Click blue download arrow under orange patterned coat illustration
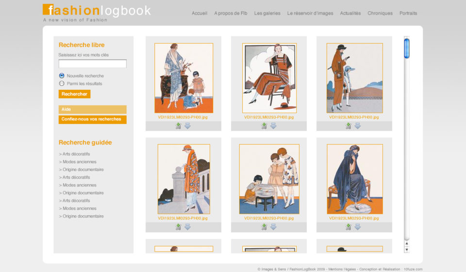 [187, 227]
